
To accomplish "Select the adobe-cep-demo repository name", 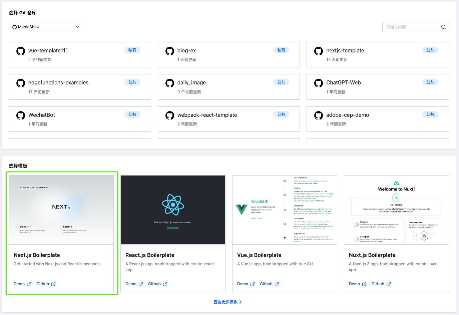I will tap(348, 115).
